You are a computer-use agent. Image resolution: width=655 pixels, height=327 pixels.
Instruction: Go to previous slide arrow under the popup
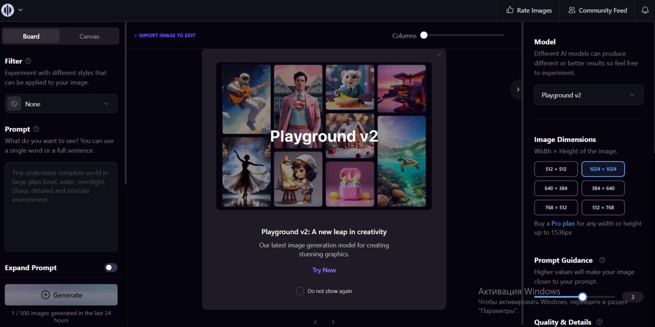pos(315,322)
